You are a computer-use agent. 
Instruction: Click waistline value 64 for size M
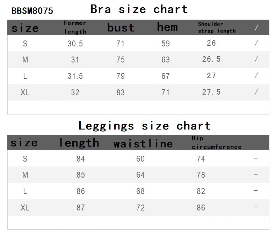140,175
